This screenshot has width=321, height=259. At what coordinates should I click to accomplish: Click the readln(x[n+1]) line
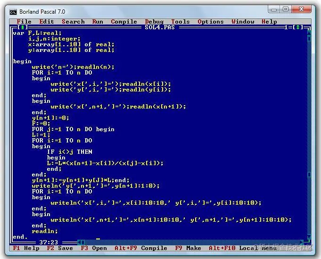tap(118, 107)
